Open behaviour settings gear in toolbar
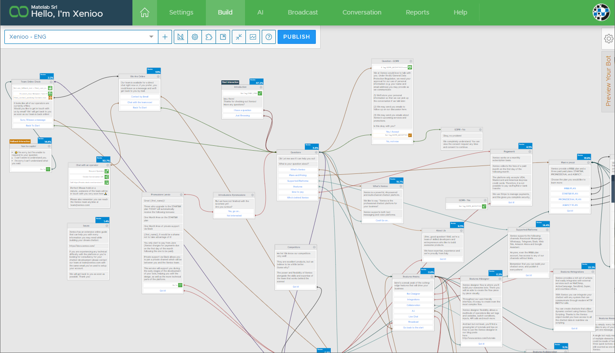The height and width of the screenshot is (353, 615). tap(194, 37)
